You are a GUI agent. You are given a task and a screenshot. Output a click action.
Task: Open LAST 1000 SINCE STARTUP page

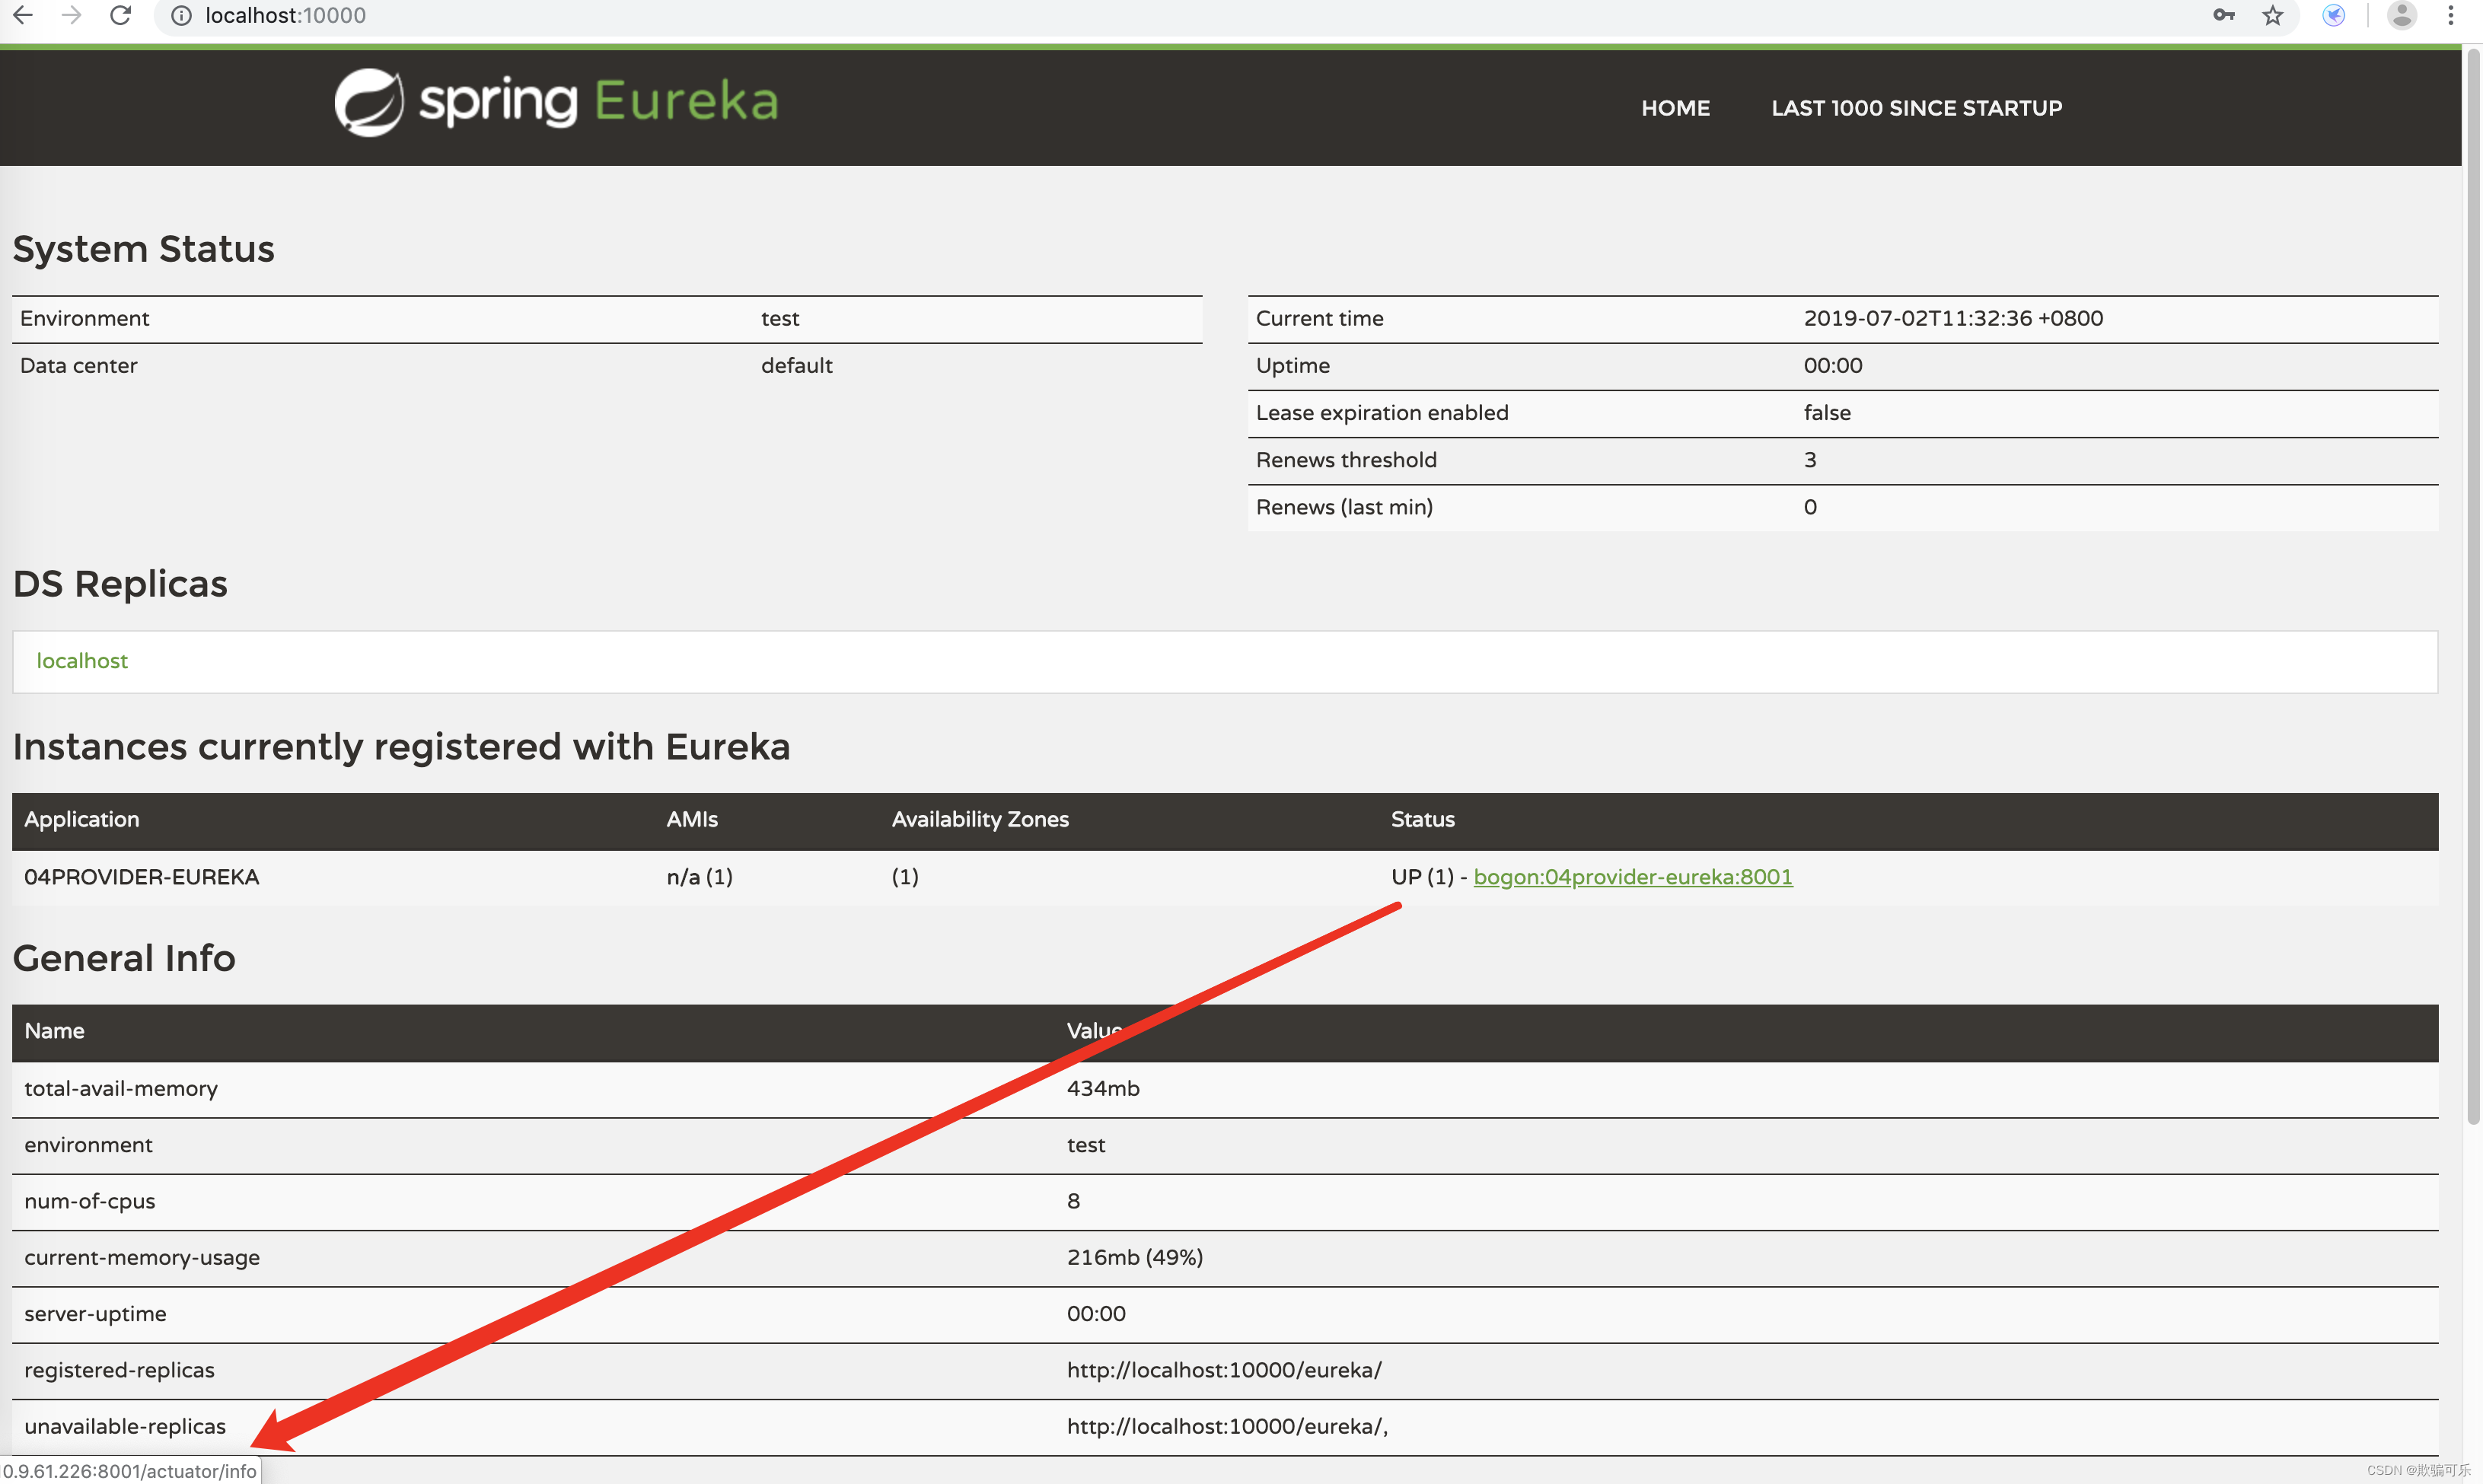(x=1916, y=108)
